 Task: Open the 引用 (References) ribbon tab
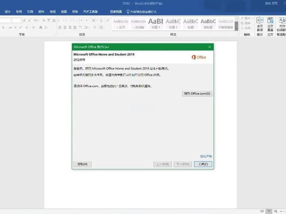(x=30, y=12)
